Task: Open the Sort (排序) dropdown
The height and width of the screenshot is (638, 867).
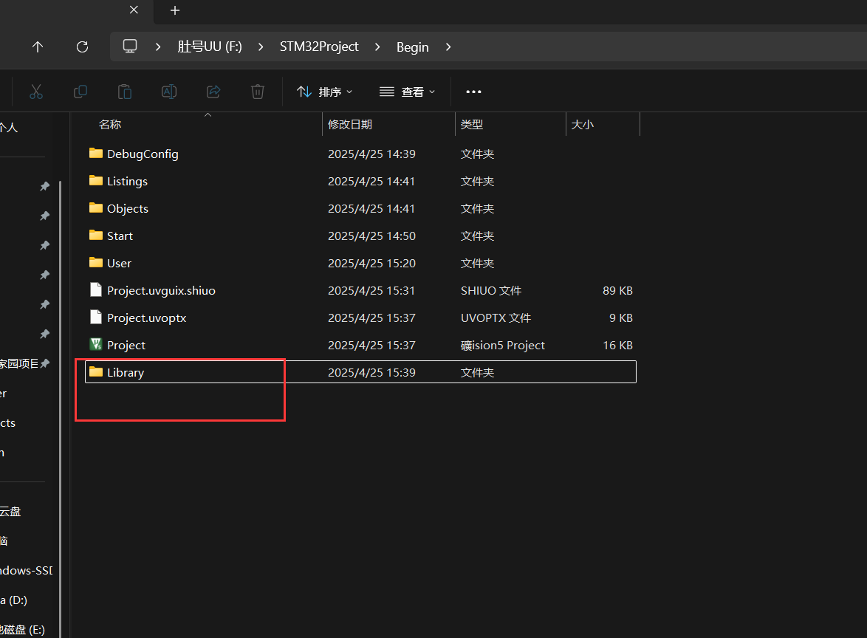Action: (x=325, y=92)
